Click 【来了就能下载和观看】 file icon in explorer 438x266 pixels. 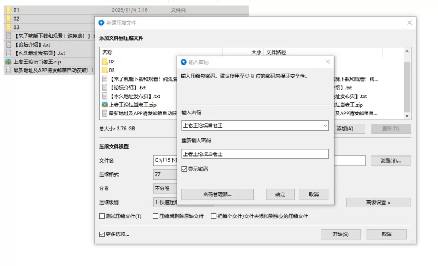coord(9,36)
